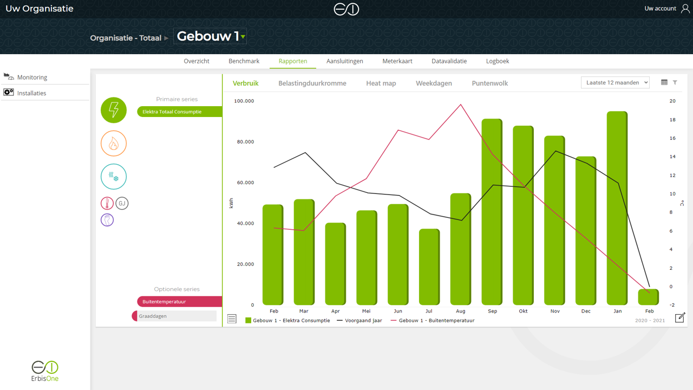Image resolution: width=693 pixels, height=390 pixels.
Task: Click the ErbisOne logo in the sidebar footer
Action: (x=45, y=371)
